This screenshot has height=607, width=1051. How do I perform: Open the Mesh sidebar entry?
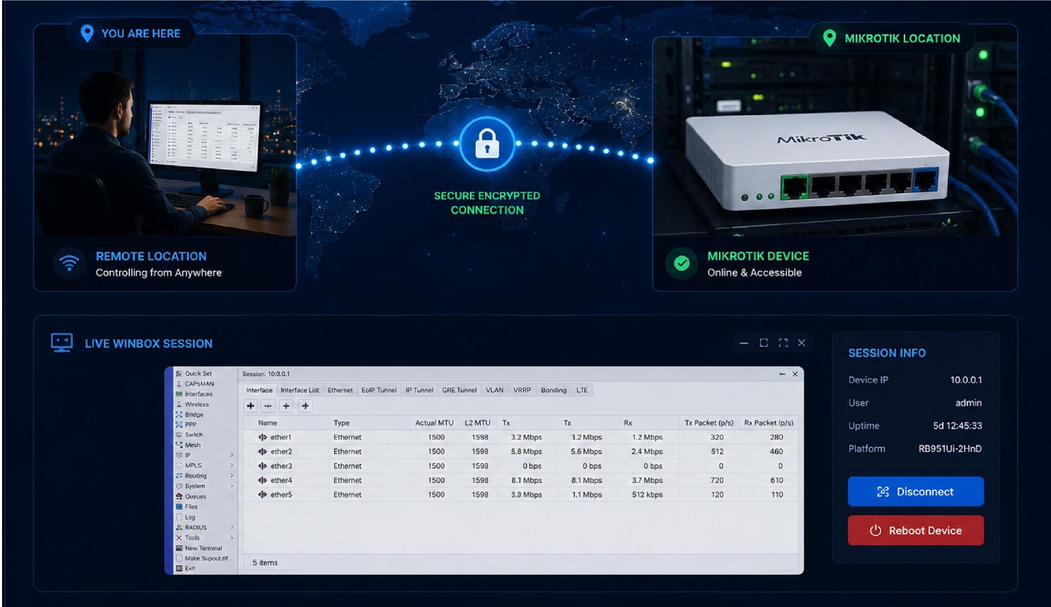[x=188, y=445]
